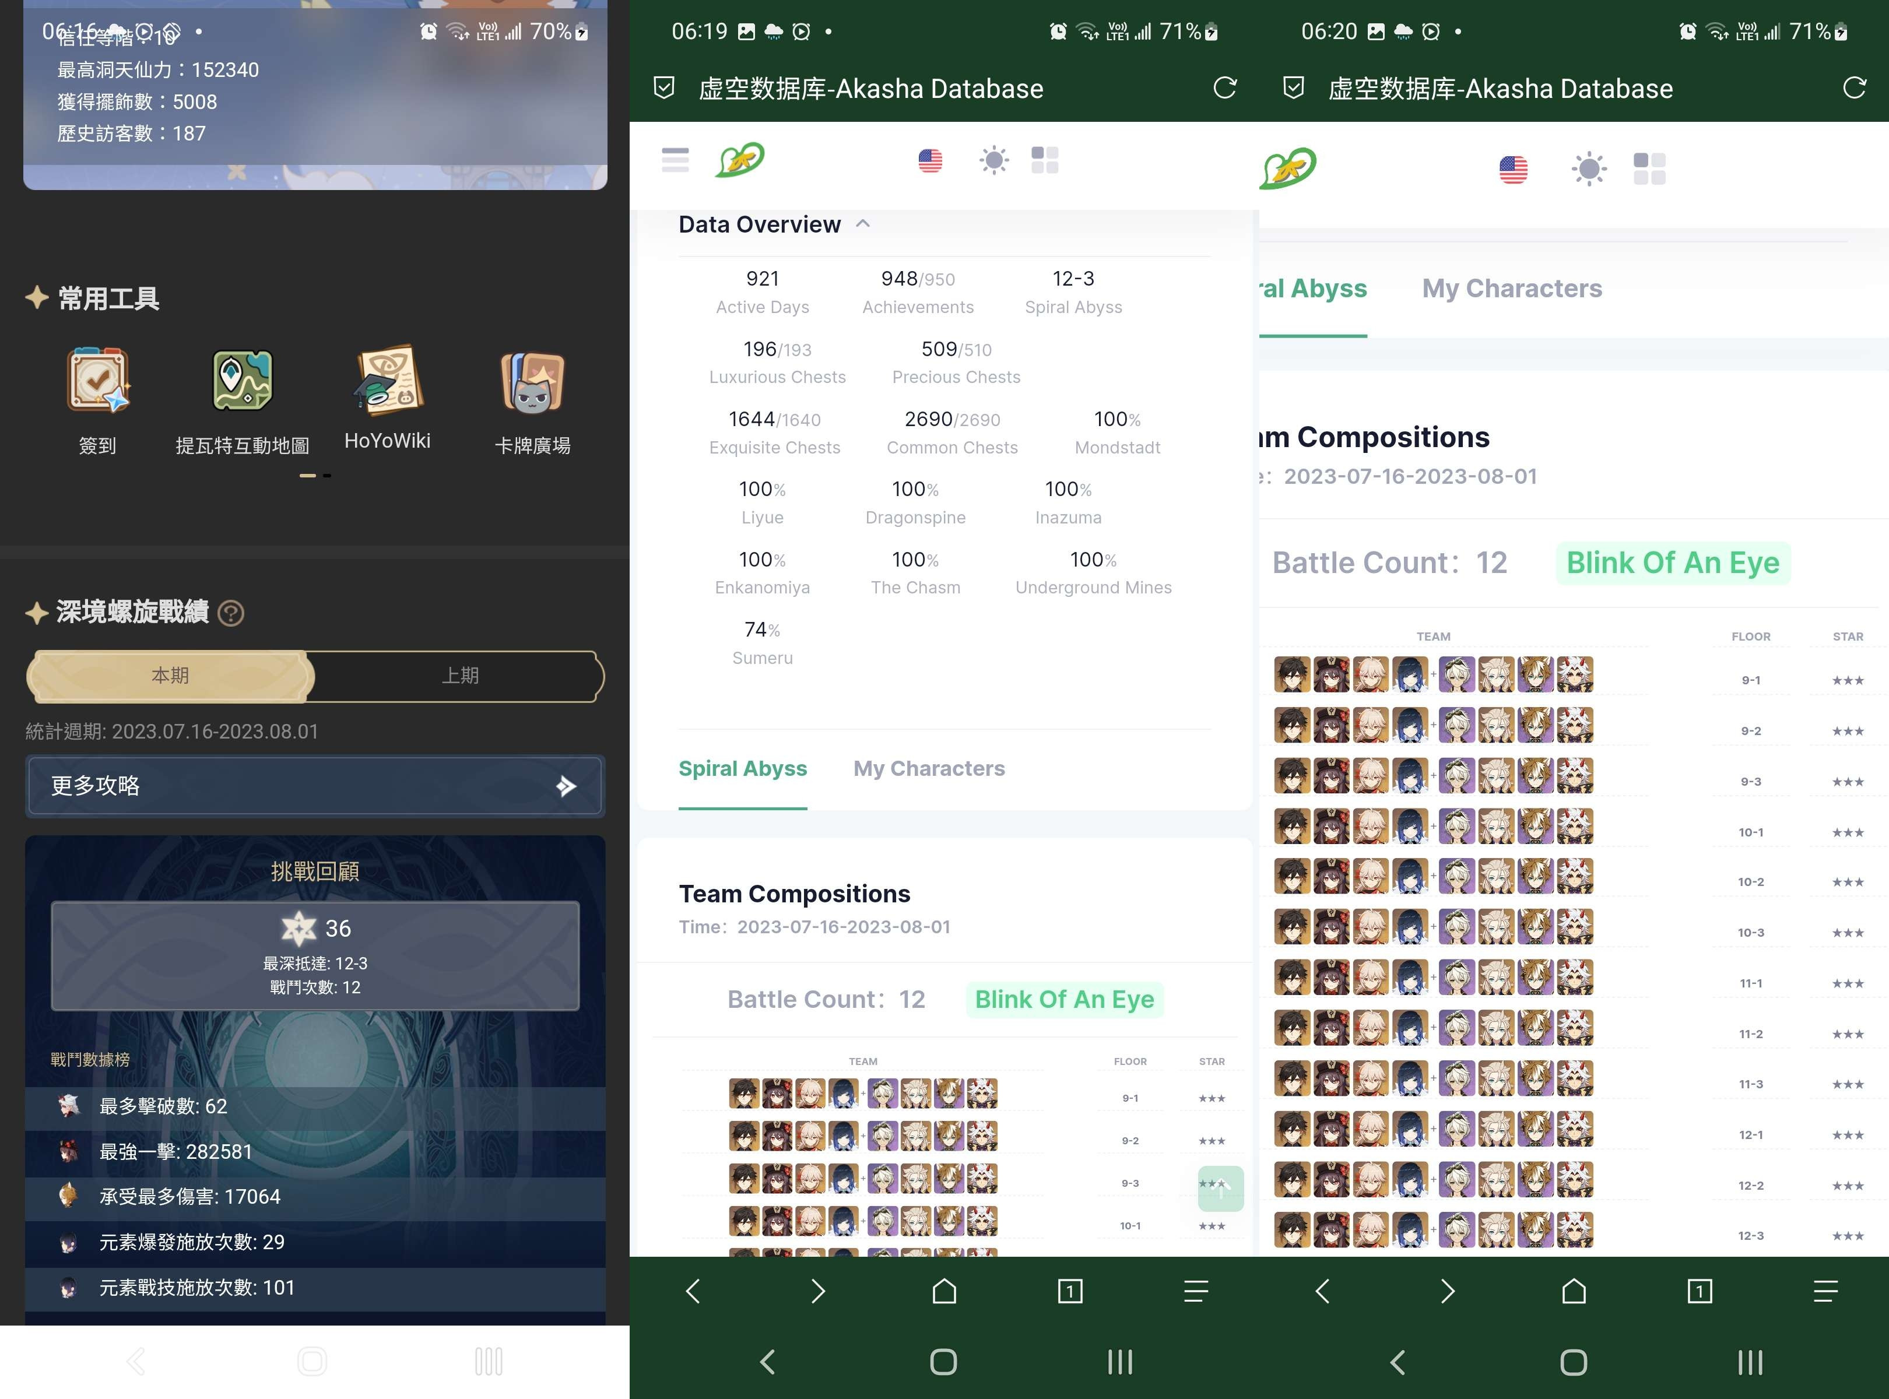Image resolution: width=1889 pixels, height=1399 pixels.
Task: Click the Akasha logo in the middle browser
Action: [x=740, y=159]
